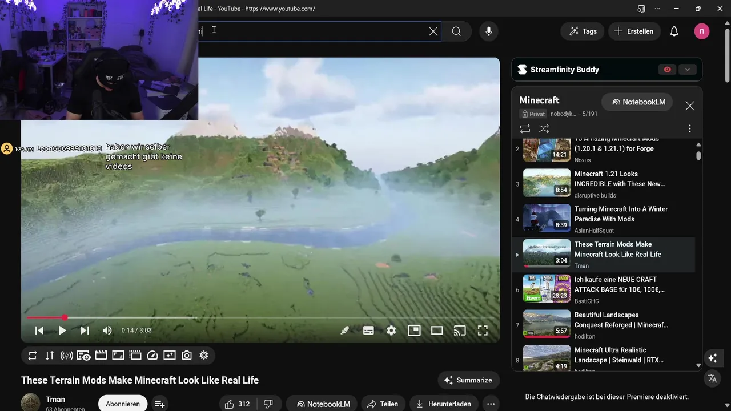
Task: Open enhancer toolbar settings gear
Action: click(204, 356)
